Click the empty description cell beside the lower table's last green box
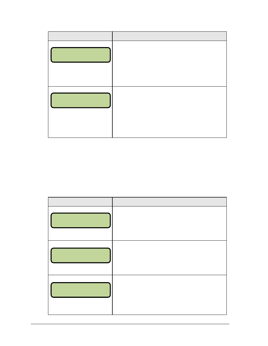 169,295
